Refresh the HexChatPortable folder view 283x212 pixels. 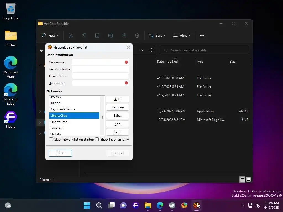pos(151,50)
